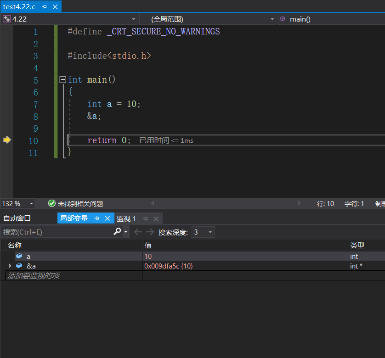Expand the &a pointer variable row
The image size is (385, 358).
click(x=10, y=266)
